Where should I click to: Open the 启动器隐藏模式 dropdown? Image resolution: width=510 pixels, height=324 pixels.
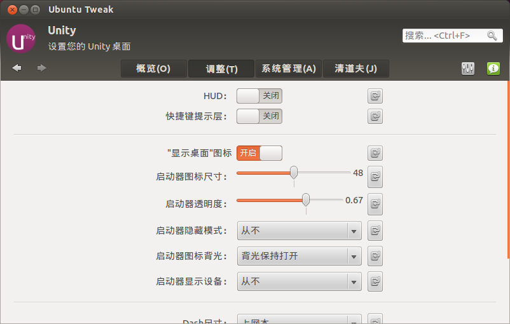[300, 231]
